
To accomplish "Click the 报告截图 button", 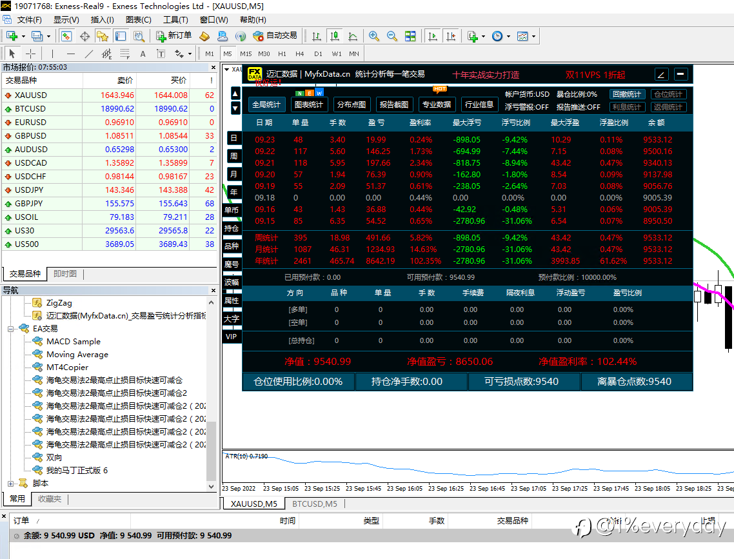I will pos(394,104).
